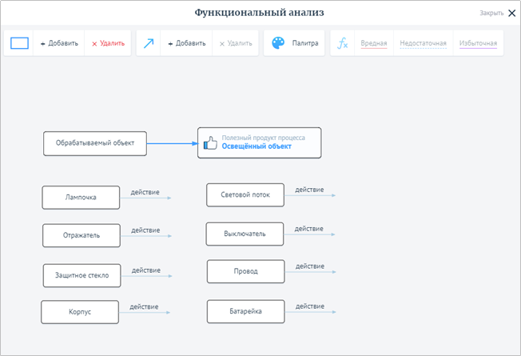Click the Закрыть link
The height and width of the screenshot is (356, 521).
click(x=491, y=14)
